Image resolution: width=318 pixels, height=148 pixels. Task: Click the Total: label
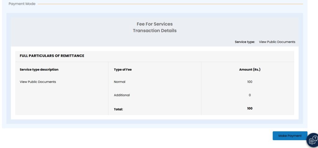[118, 109]
